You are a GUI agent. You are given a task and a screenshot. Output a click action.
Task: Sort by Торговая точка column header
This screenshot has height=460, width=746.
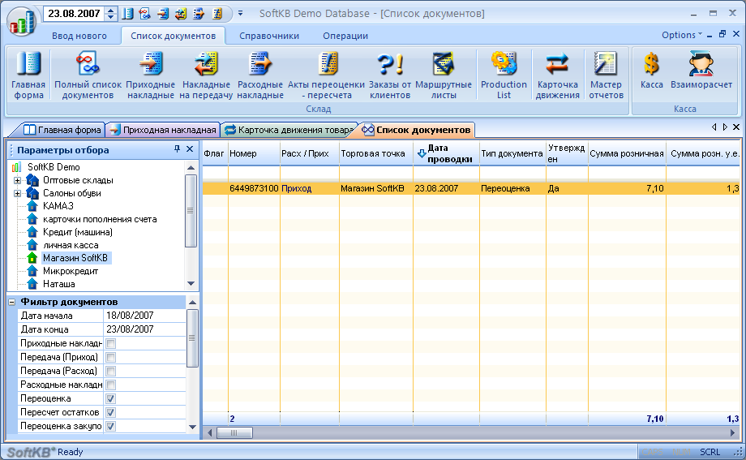point(376,153)
